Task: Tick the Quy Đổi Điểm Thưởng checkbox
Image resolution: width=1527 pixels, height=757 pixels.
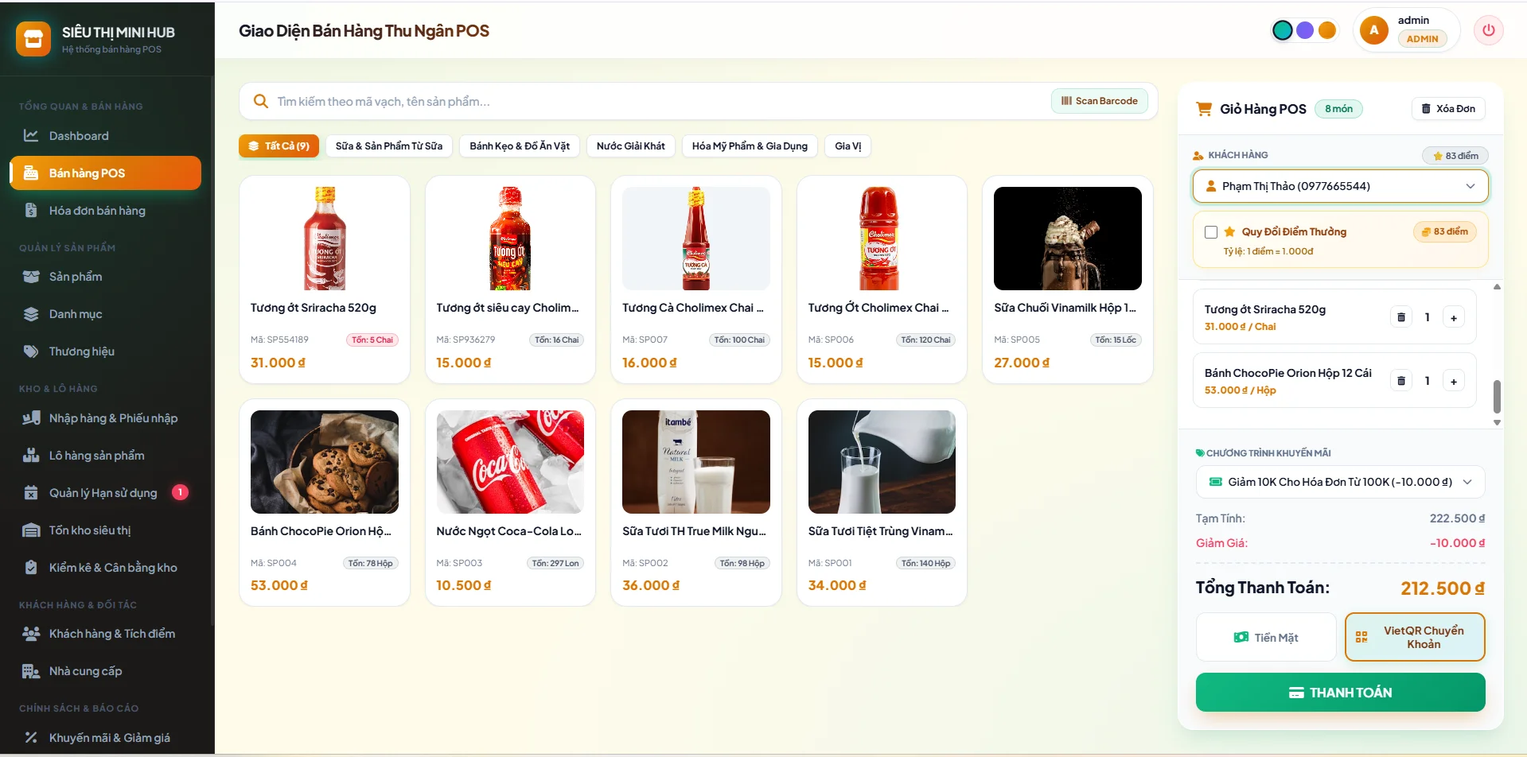Action: pos(1211,232)
